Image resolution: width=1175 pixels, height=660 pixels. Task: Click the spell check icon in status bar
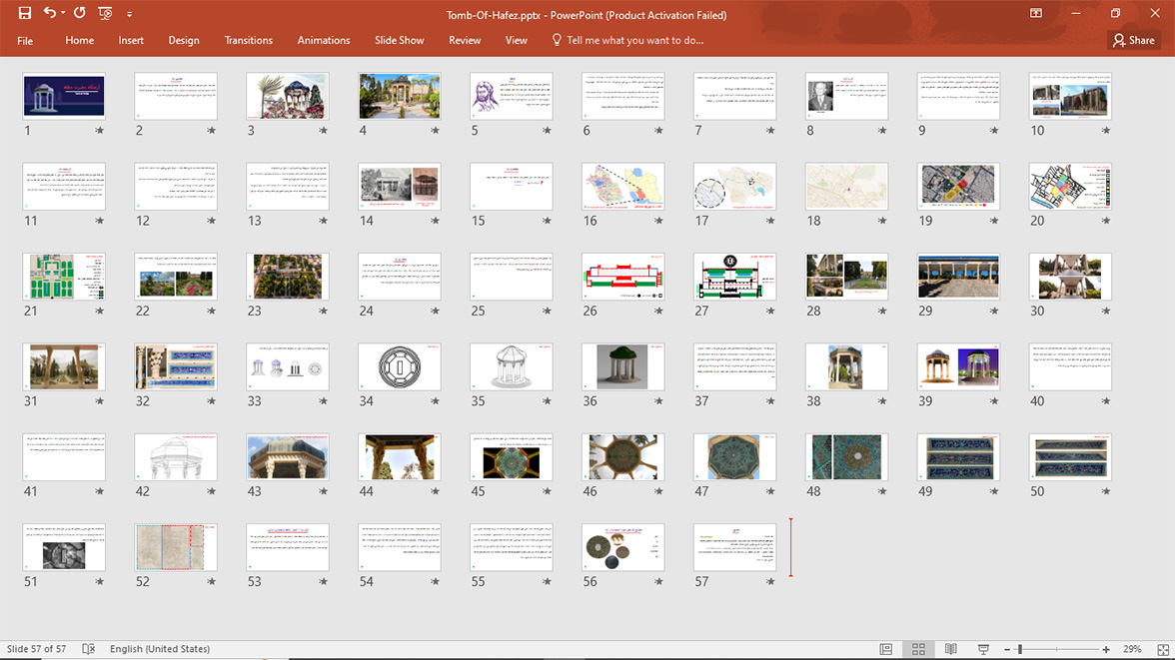(88, 649)
